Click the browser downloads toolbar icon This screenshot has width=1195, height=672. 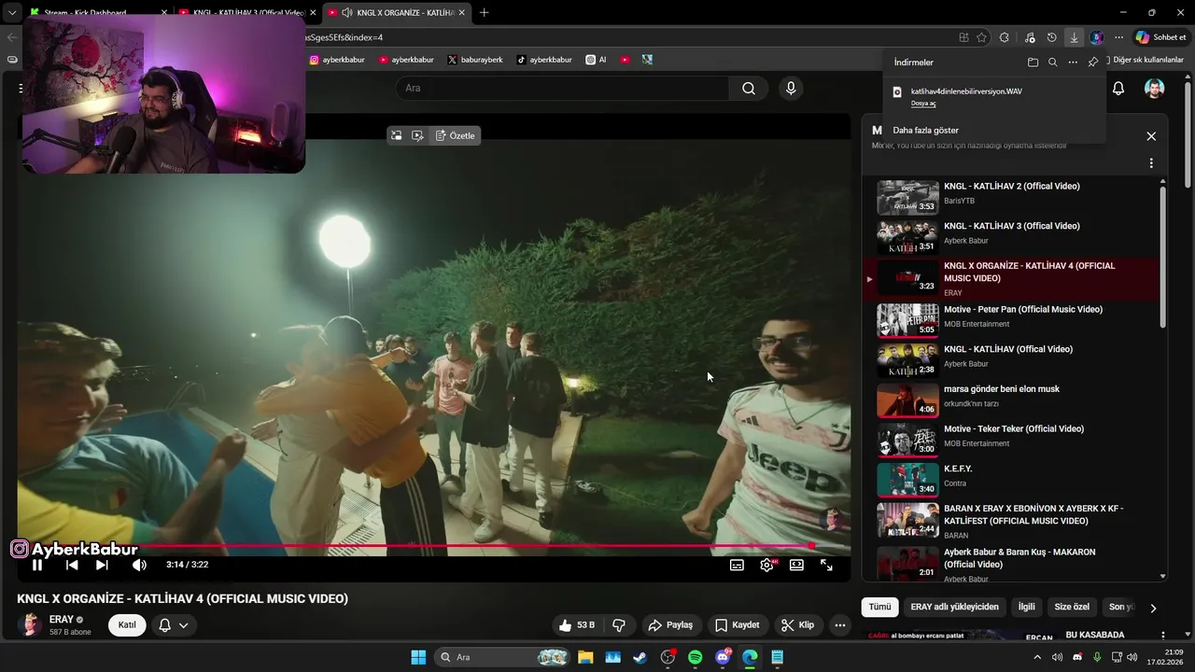tap(1075, 37)
